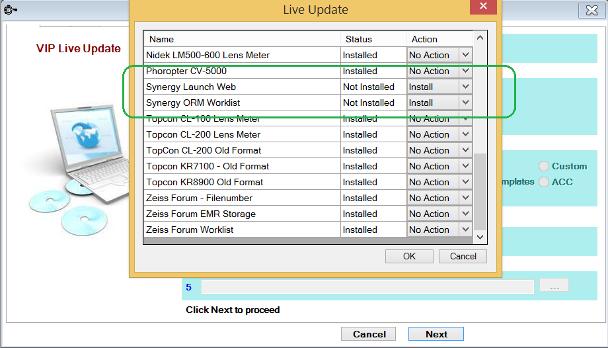The width and height of the screenshot is (608, 348).
Task: Select the Nidek LM500-600 Lens Meter name
Action: click(208, 55)
